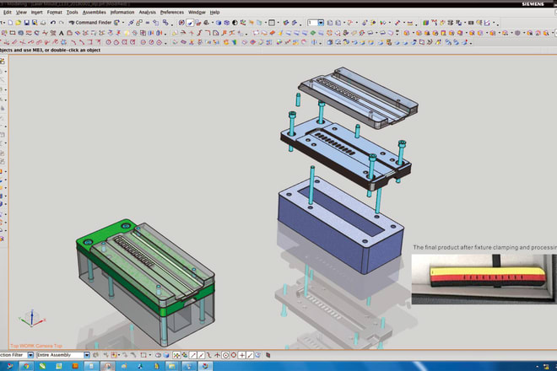557x371 pixels.
Task: Toggle the snap arc center circle-dot icon
Action: point(225,355)
